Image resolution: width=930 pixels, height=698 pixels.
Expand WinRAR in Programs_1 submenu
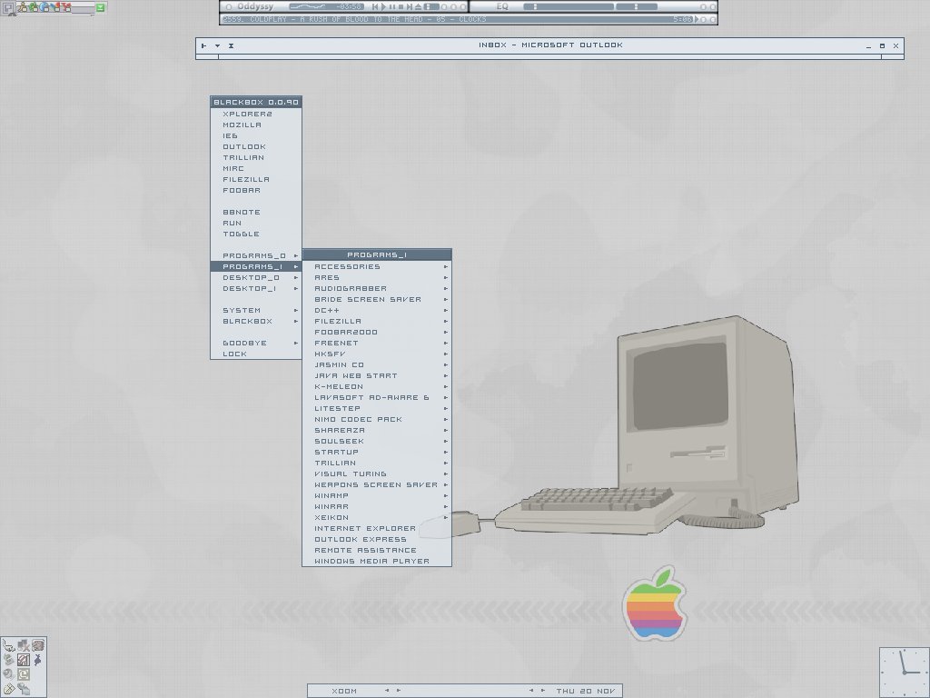click(377, 507)
